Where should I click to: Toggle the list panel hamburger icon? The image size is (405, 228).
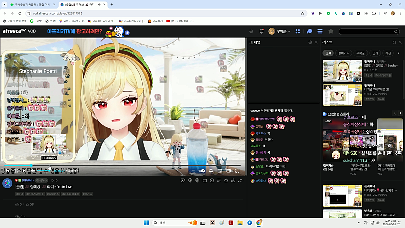(320, 31)
